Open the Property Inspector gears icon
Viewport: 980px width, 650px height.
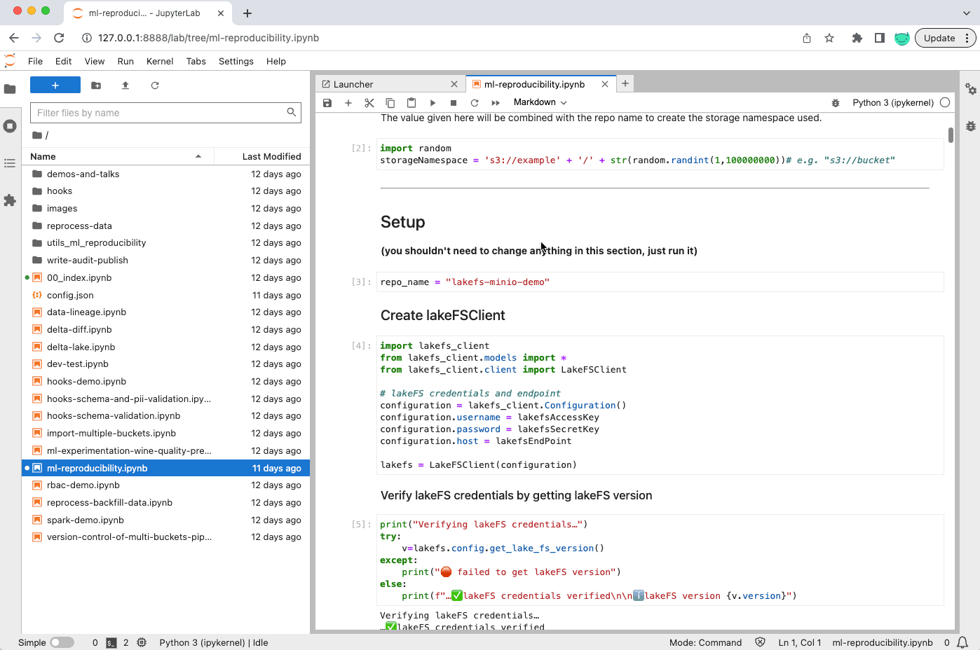(x=971, y=89)
